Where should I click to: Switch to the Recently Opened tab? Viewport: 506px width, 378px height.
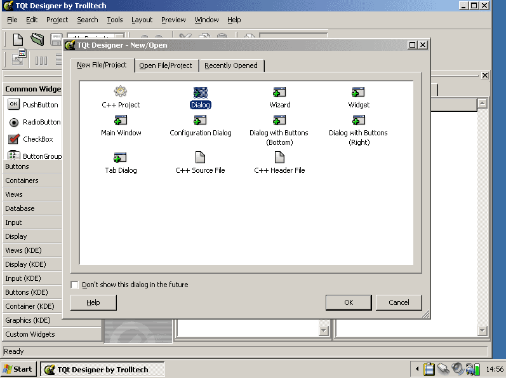231,65
